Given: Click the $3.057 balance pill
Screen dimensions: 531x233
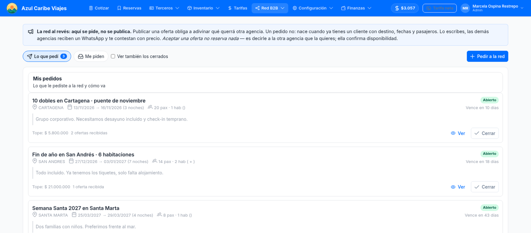Looking at the screenshot, I should point(405,8).
